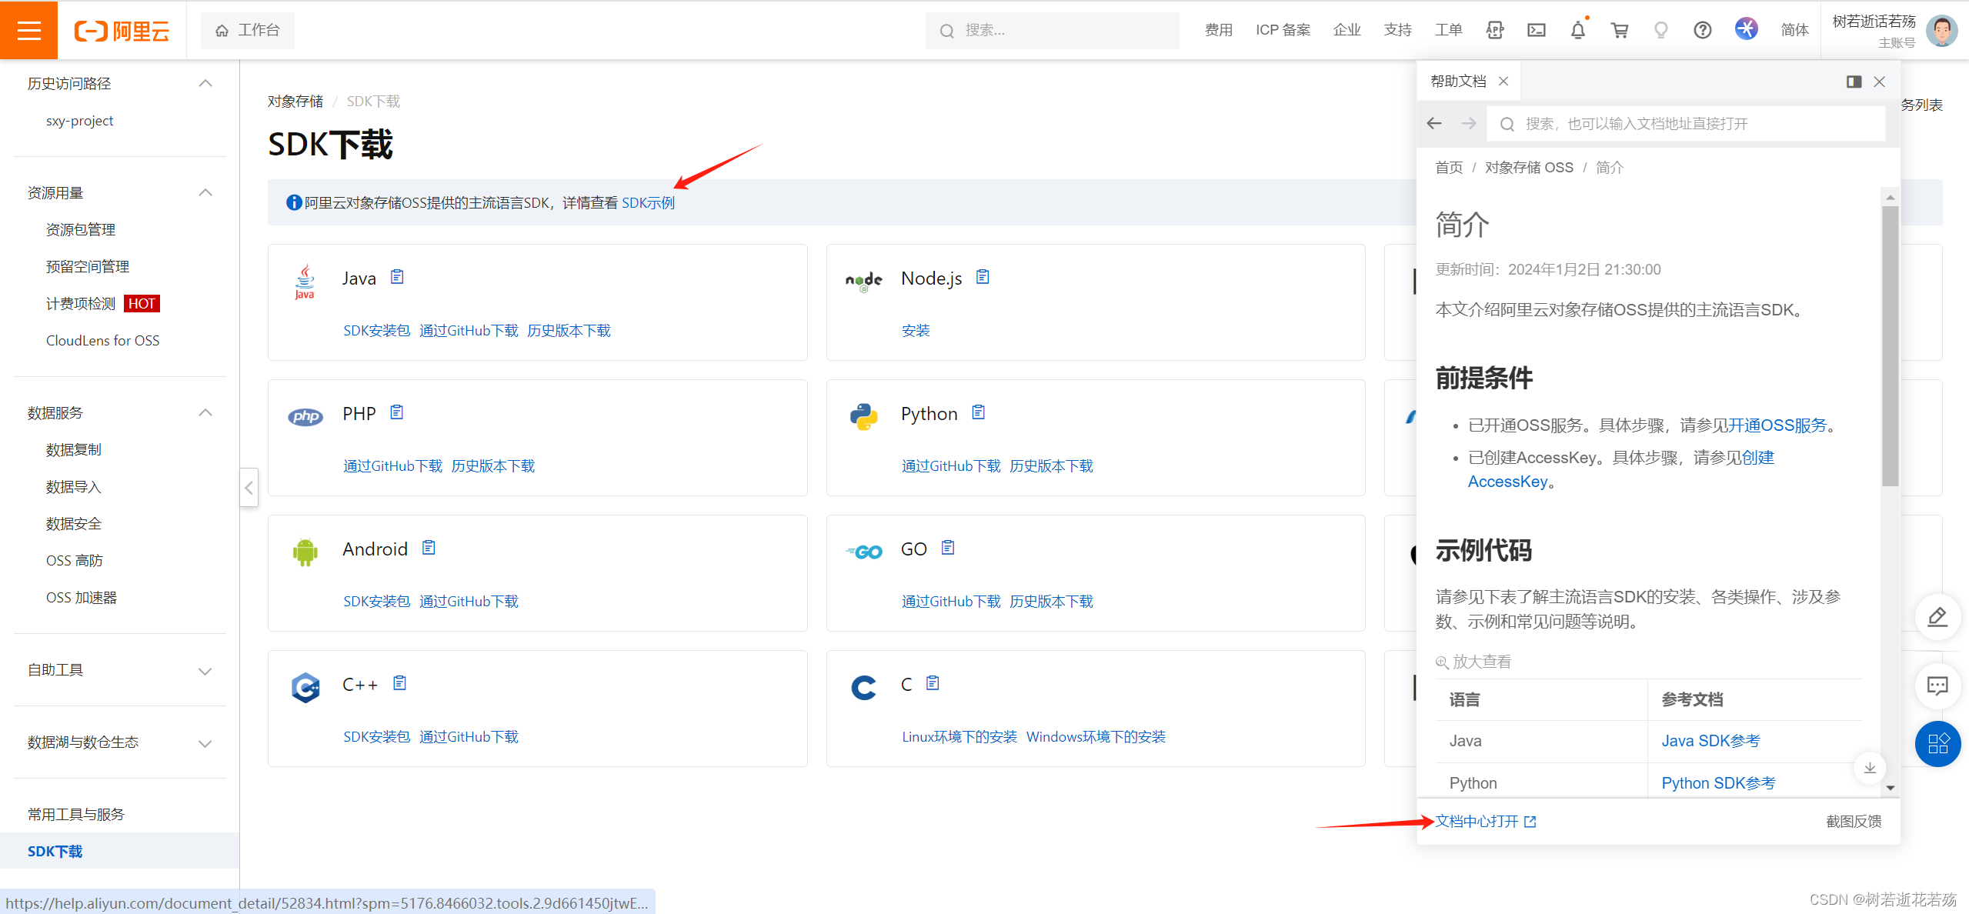Open the shopping cart icon
This screenshot has height=914, width=1969.
[x=1619, y=30]
